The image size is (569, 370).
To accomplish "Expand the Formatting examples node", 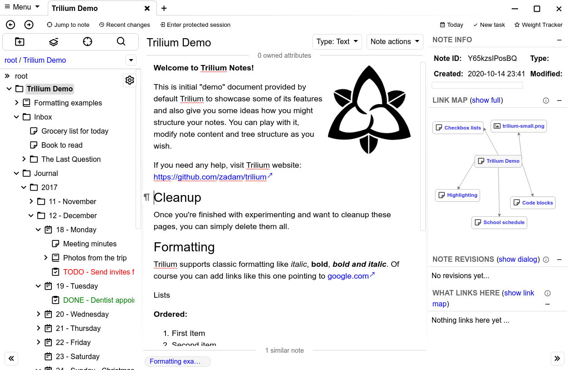I will pos(16,103).
